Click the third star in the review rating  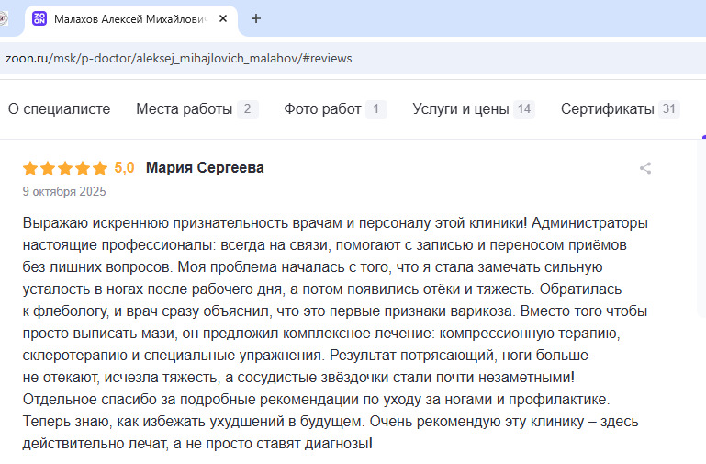coord(64,168)
